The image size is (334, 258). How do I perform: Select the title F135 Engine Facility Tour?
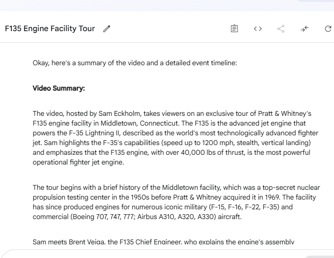tap(50, 28)
